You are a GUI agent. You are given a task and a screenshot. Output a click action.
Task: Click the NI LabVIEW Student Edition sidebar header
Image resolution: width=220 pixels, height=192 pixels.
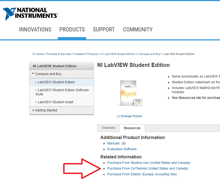click(62, 66)
